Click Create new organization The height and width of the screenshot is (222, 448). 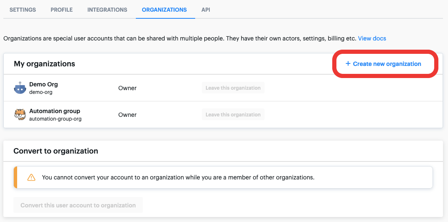[x=387, y=64]
